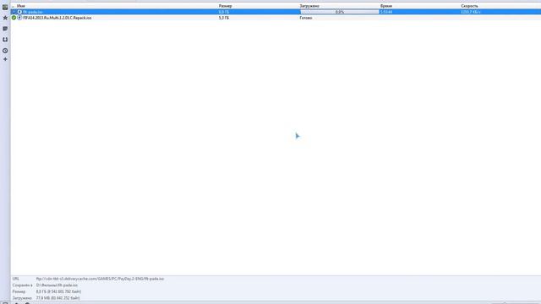Click the 5,3 ГБ size cell
Image resolution: width=541 pixels, height=304 pixels.
coord(223,18)
